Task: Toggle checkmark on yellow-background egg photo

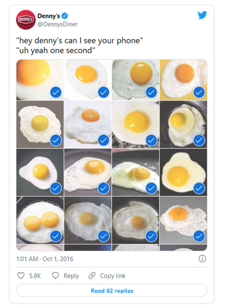Action: coord(199,92)
